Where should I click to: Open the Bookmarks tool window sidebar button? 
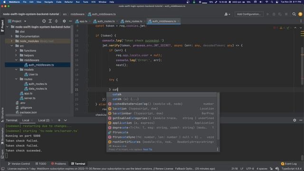coord(2,136)
